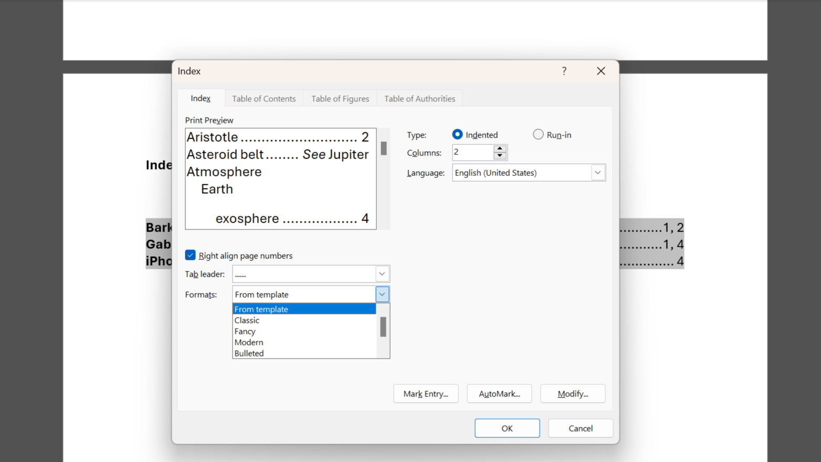Increase Columns with the up spinner arrow
The image size is (821, 462).
click(x=500, y=149)
